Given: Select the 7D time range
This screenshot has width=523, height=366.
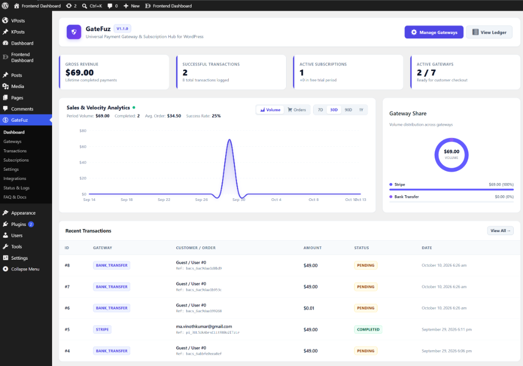Looking at the screenshot, I should pos(320,110).
